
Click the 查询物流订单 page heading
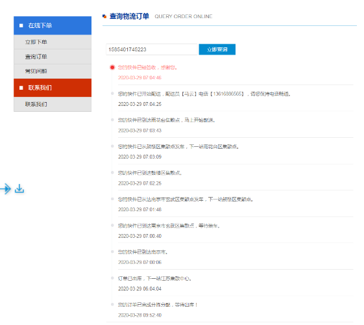(129, 16)
